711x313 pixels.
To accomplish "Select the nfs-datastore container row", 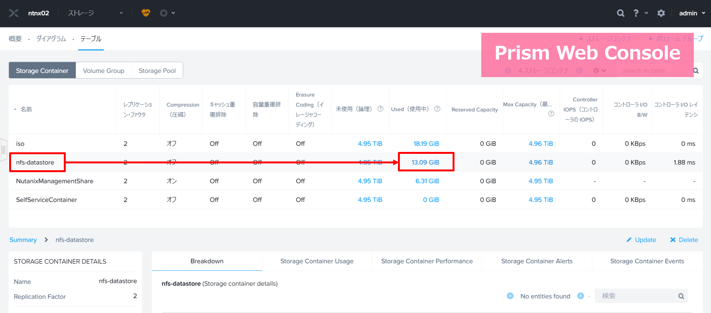I will [x=355, y=162].
